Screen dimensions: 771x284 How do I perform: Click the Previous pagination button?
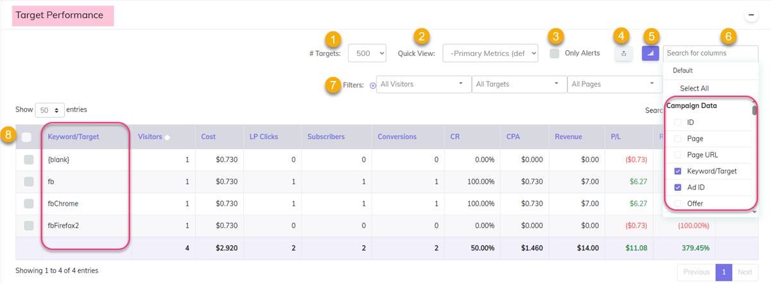pos(697,272)
